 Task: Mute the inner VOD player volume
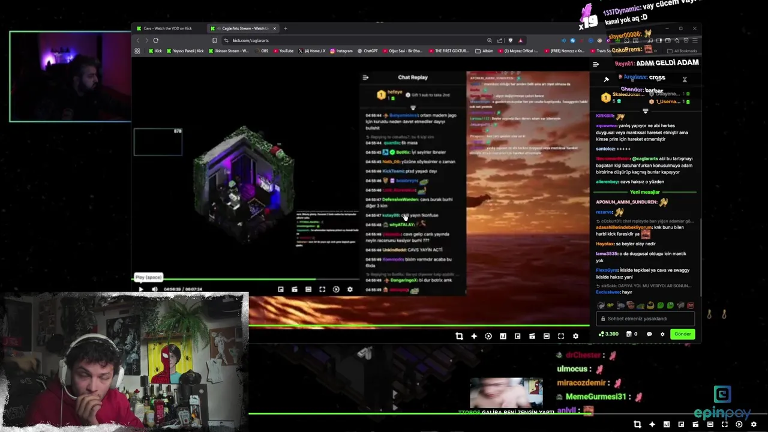point(155,289)
